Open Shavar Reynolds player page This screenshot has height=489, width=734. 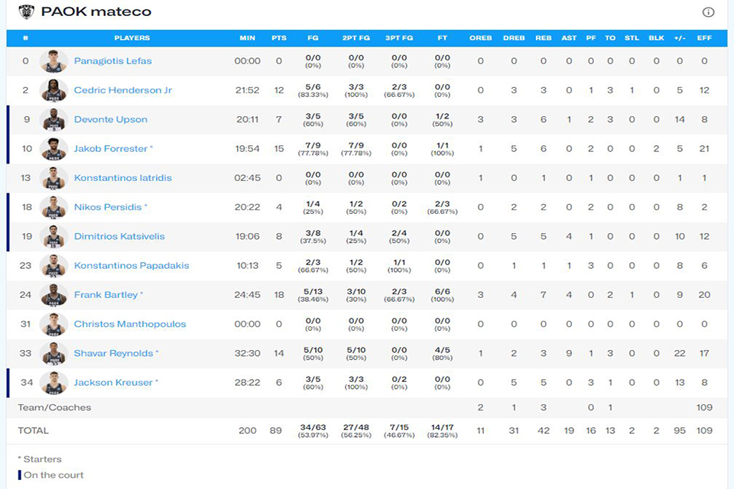(x=113, y=353)
